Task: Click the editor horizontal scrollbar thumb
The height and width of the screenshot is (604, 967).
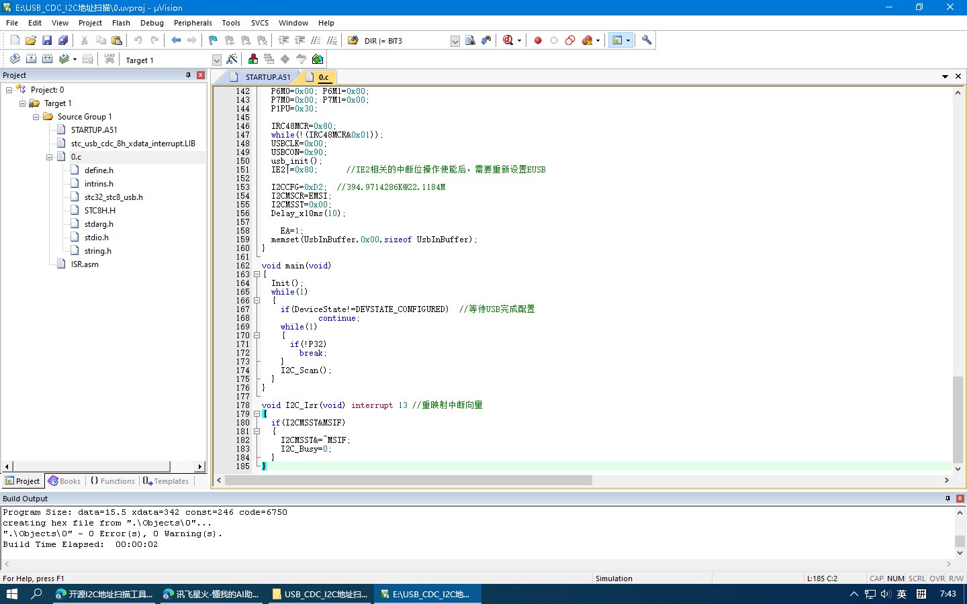Action: pyautogui.click(x=408, y=481)
